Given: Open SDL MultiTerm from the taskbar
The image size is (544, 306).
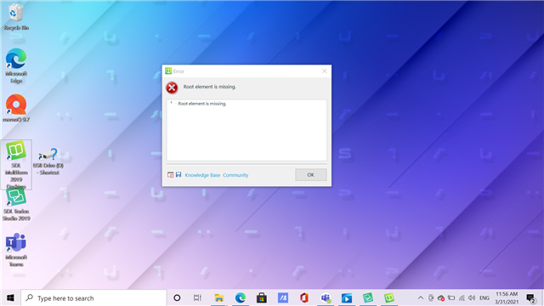Looking at the screenshot, I should (389, 297).
